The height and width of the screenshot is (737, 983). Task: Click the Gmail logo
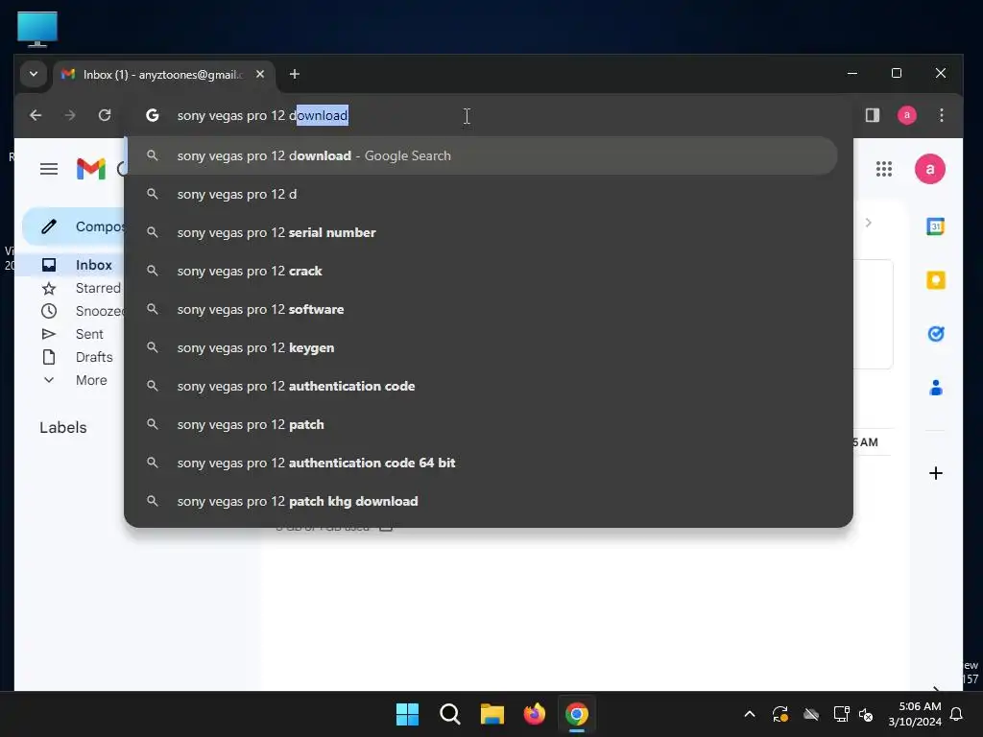click(91, 169)
